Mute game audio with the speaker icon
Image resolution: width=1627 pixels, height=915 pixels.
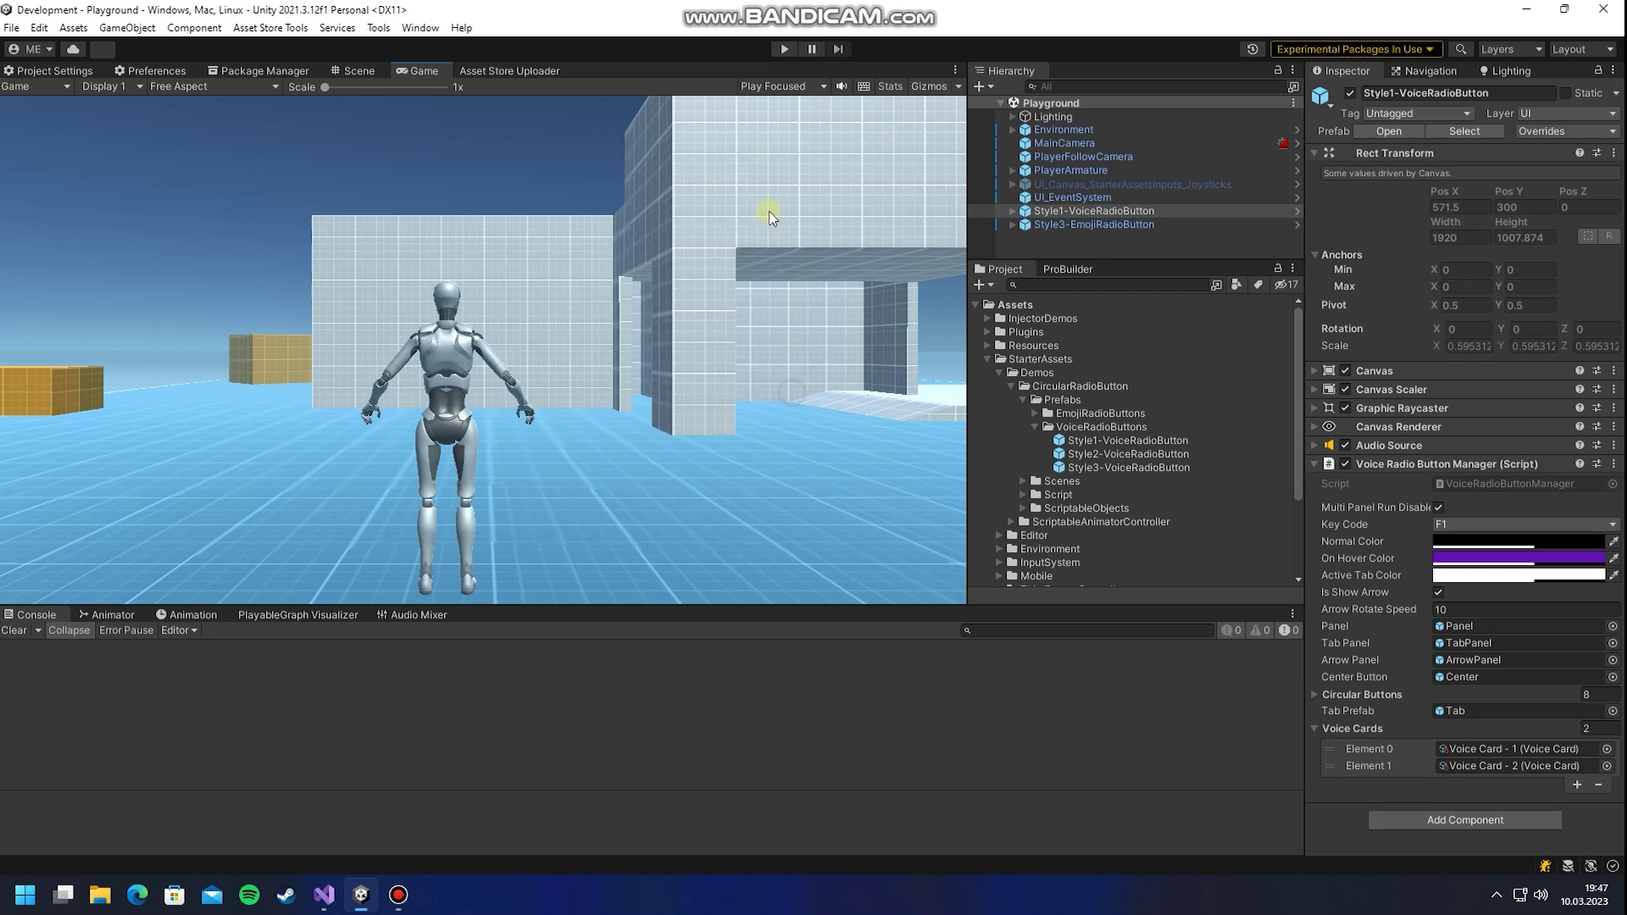click(x=841, y=86)
